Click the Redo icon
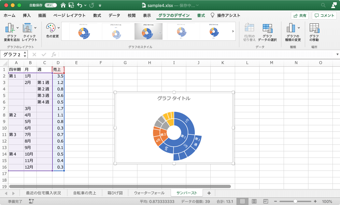The image size is (340, 205). tap(92, 5)
